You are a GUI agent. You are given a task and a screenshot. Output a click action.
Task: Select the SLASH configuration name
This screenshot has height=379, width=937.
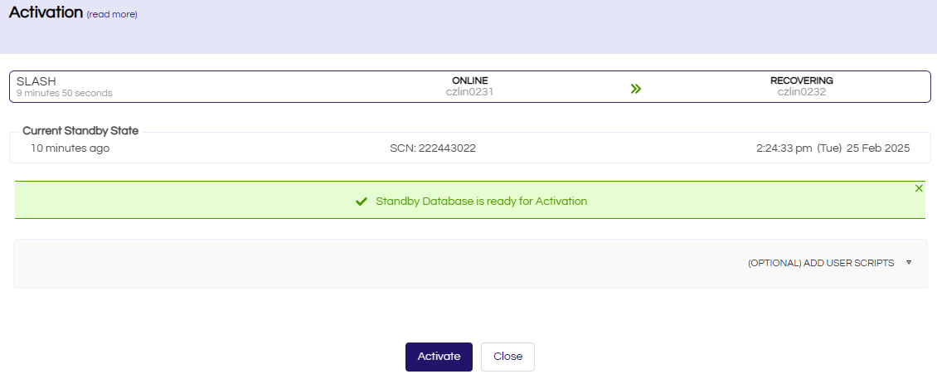coord(36,80)
